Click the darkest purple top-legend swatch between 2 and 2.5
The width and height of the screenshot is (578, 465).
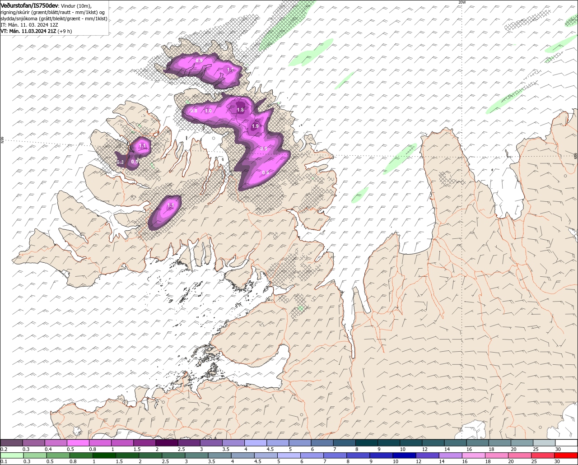point(167,443)
